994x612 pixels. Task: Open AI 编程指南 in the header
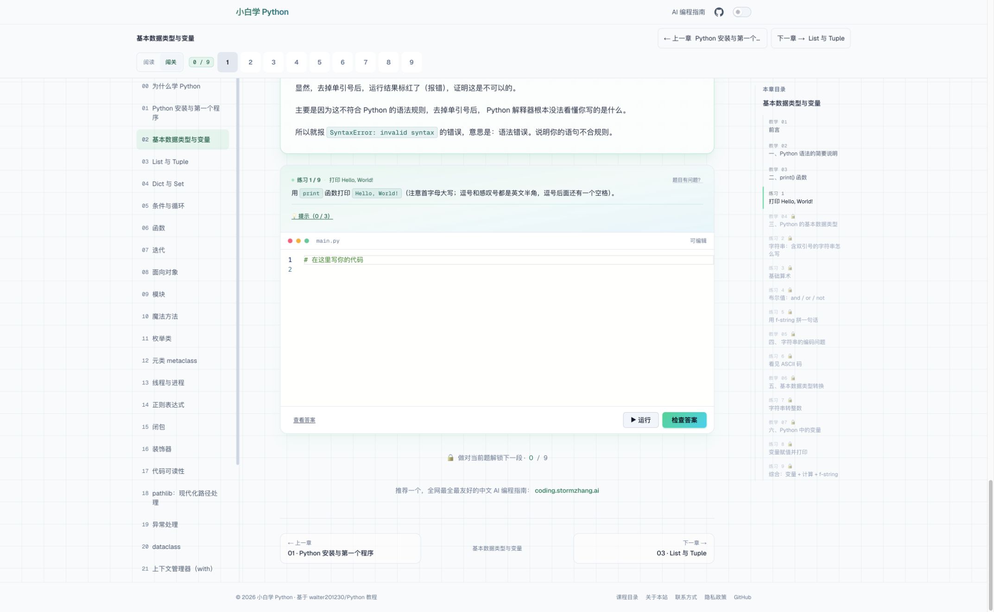pos(688,12)
